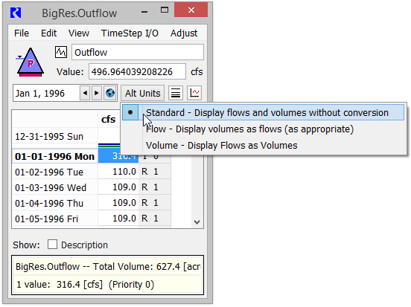The image size is (411, 307).
Task: Click the Outflow slot name field
Action: coord(138,52)
